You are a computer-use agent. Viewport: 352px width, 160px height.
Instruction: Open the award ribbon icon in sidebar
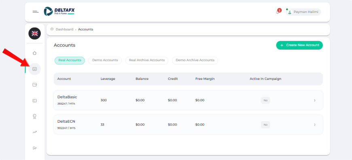tap(34, 116)
